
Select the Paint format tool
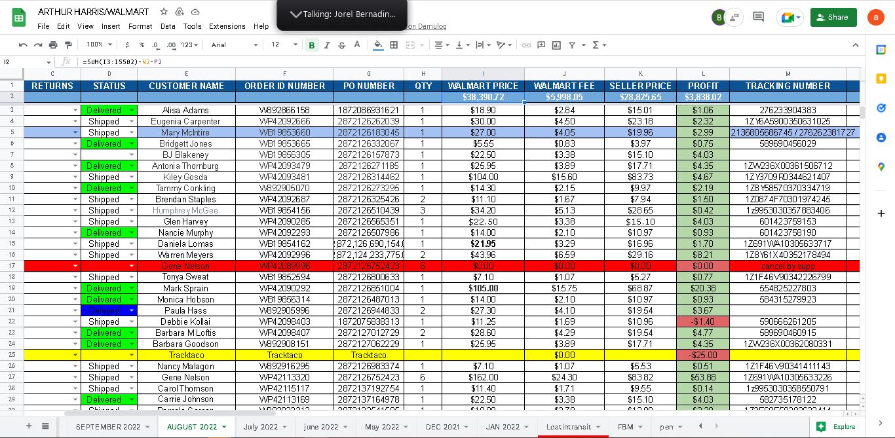tap(67, 45)
